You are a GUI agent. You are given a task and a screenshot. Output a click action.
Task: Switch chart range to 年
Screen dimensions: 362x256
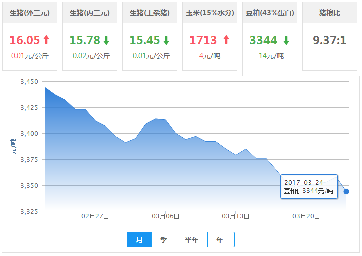[x=221, y=240]
